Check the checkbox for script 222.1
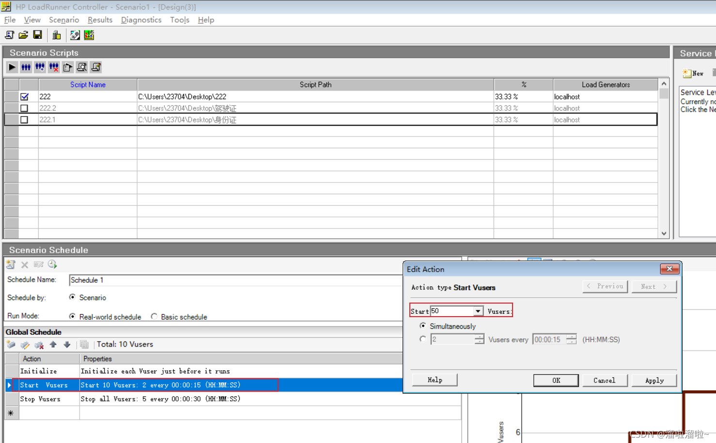The width and height of the screenshot is (716, 443). click(x=24, y=120)
